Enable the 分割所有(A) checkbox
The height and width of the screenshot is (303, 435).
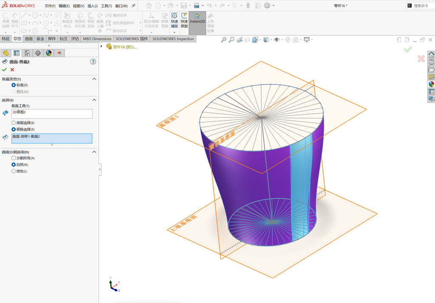(x=13, y=158)
